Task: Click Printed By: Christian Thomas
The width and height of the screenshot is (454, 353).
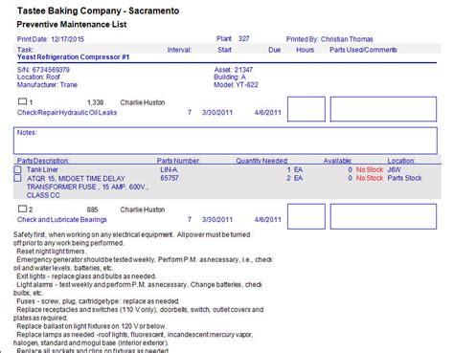Action: pyautogui.click(x=329, y=39)
